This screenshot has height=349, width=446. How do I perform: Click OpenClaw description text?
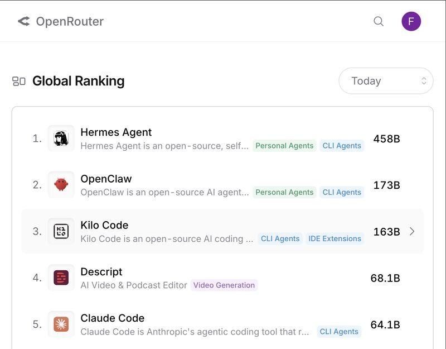click(164, 192)
